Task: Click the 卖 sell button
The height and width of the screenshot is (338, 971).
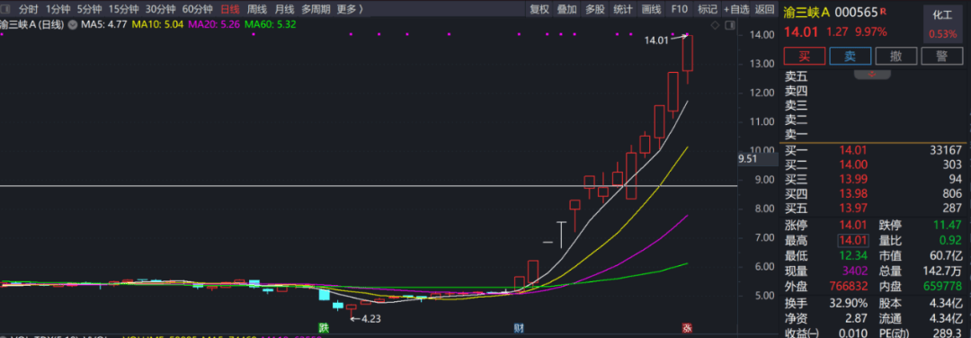Action: pos(851,56)
